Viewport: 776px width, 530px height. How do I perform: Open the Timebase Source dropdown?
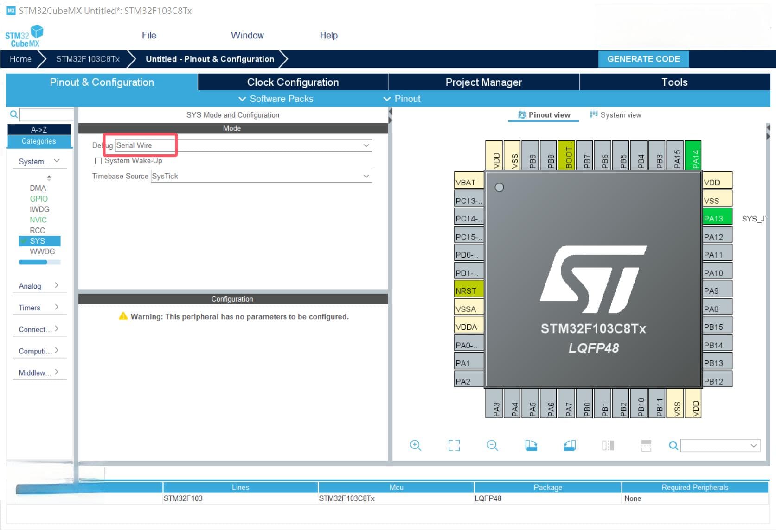[261, 176]
